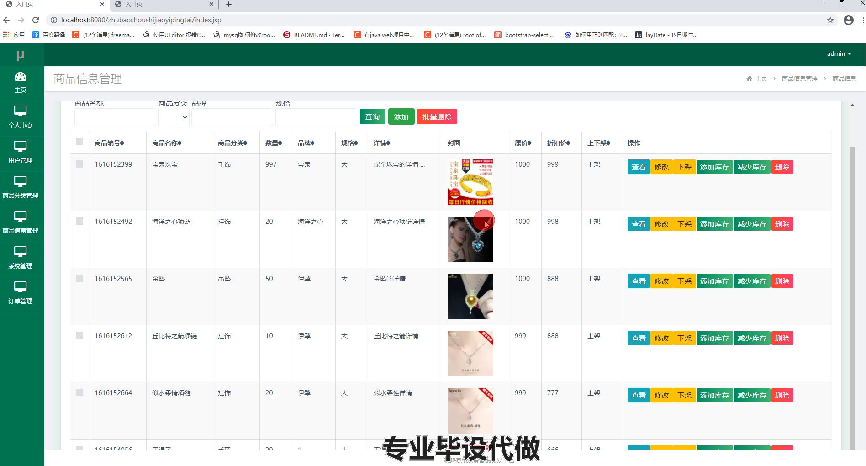Reload the page with the refresh icon
The height and width of the screenshot is (466, 866).
pyautogui.click(x=36, y=20)
